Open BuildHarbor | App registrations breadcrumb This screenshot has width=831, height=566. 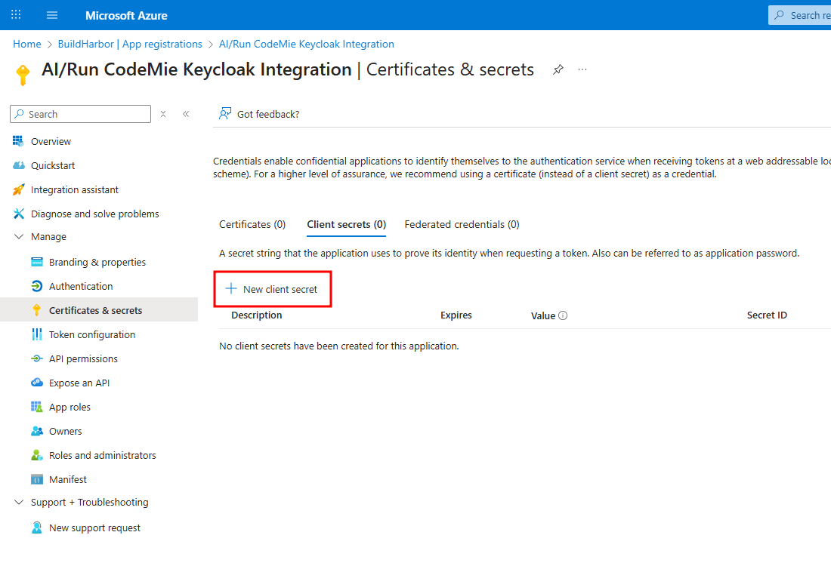coord(130,44)
